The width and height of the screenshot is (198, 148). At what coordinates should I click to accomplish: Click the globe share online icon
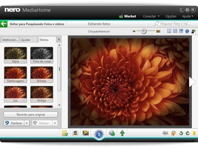112,133
